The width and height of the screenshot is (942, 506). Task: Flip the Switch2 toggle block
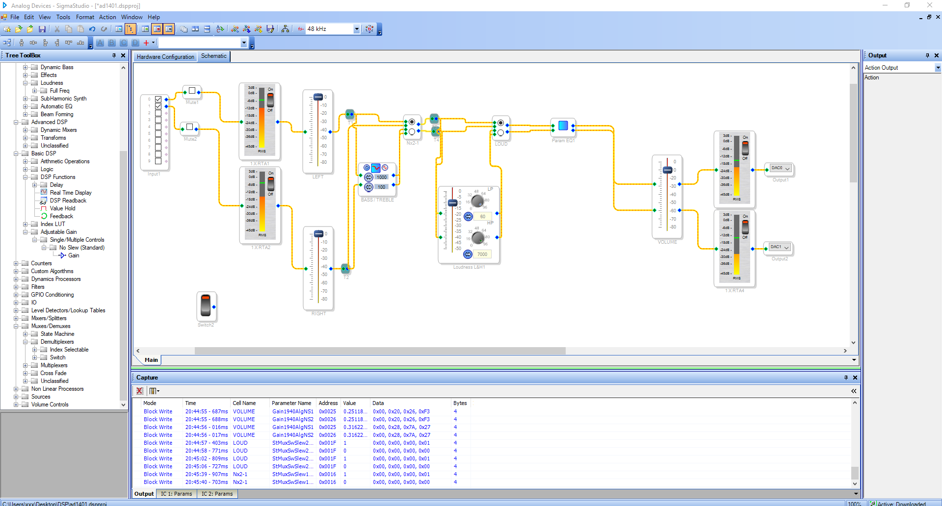point(206,305)
